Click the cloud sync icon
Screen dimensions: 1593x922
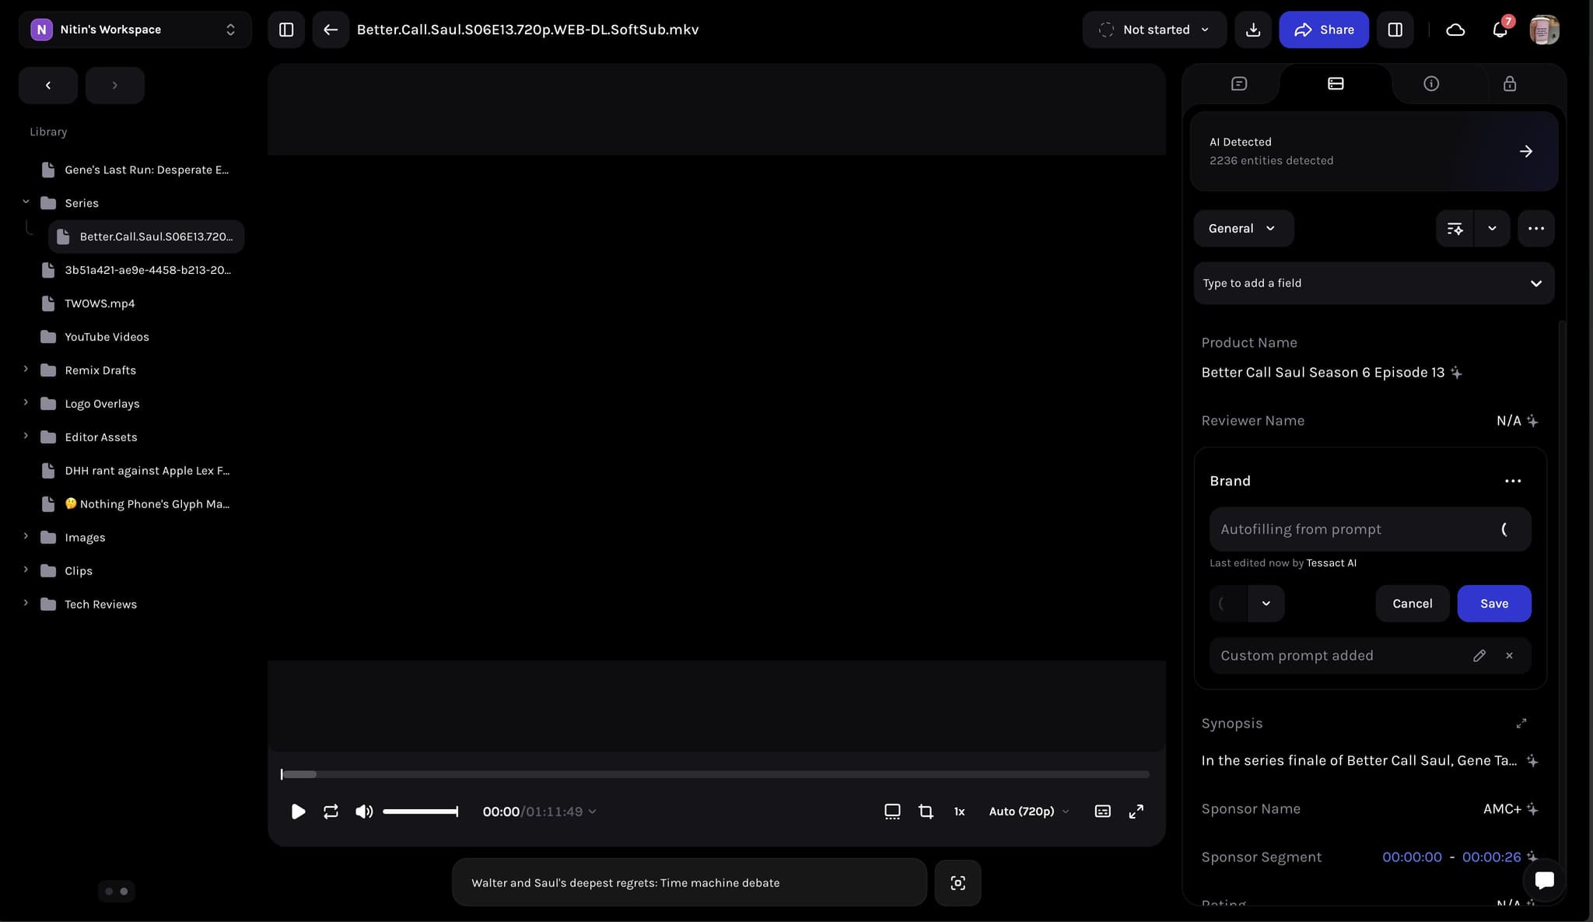pyautogui.click(x=1455, y=30)
